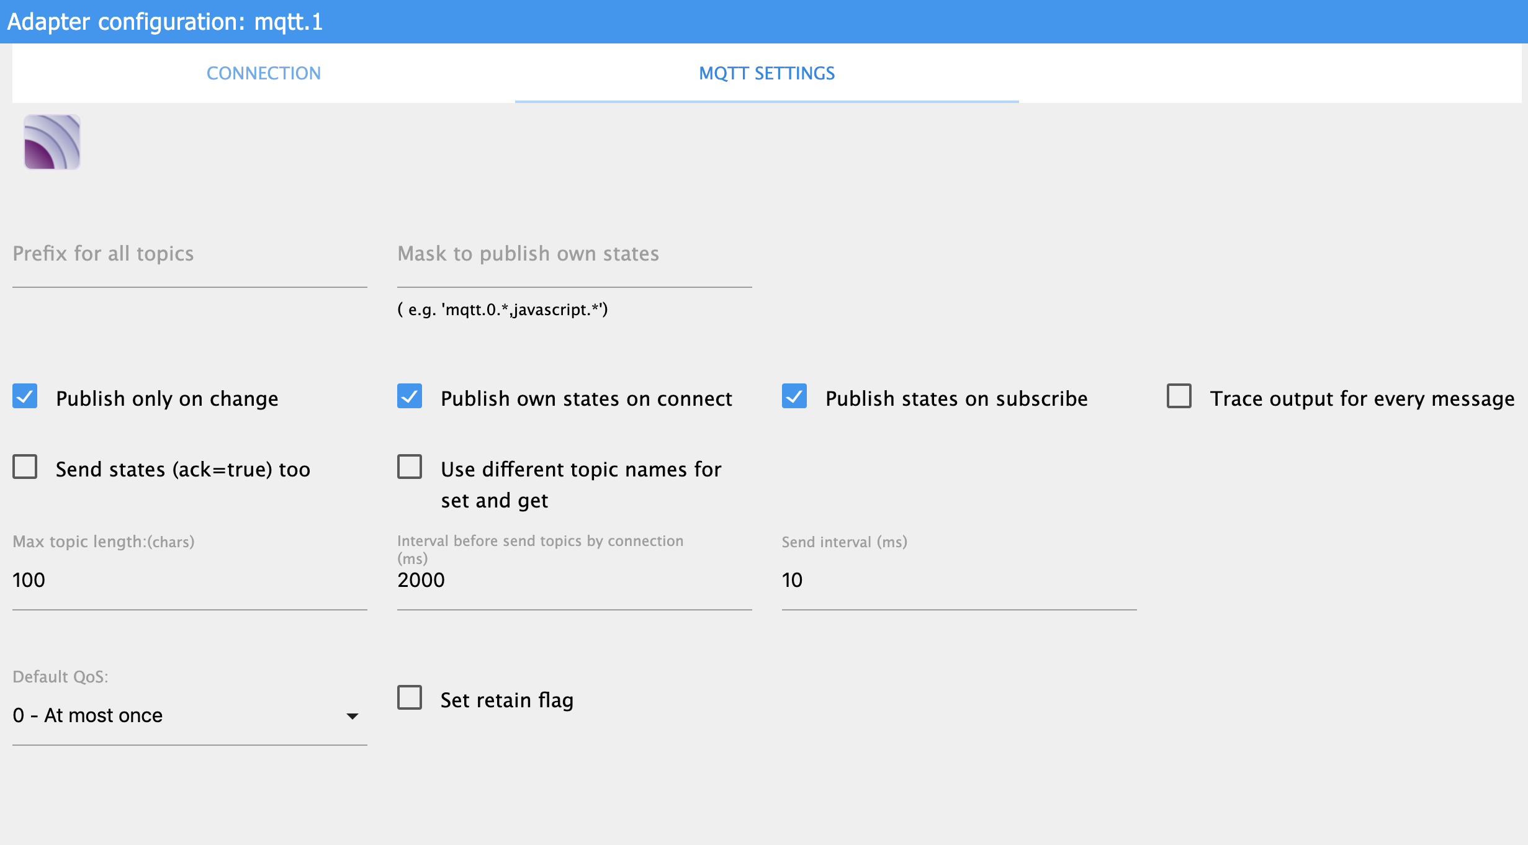Select the MQTT Settings tab
This screenshot has height=845, width=1528.
pos(766,73)
